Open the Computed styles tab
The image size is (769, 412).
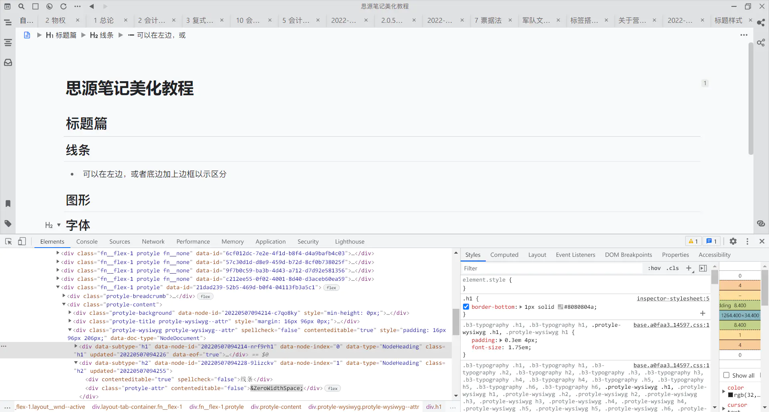tap(504, 255)
